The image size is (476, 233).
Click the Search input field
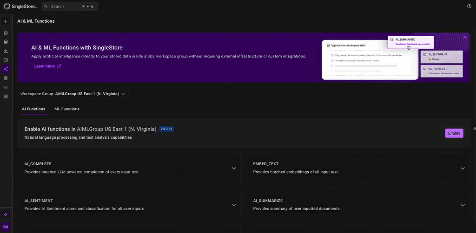point(70,6)
